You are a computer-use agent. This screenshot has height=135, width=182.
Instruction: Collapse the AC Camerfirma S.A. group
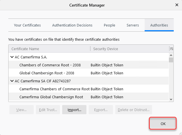click(x=12, y=57)
